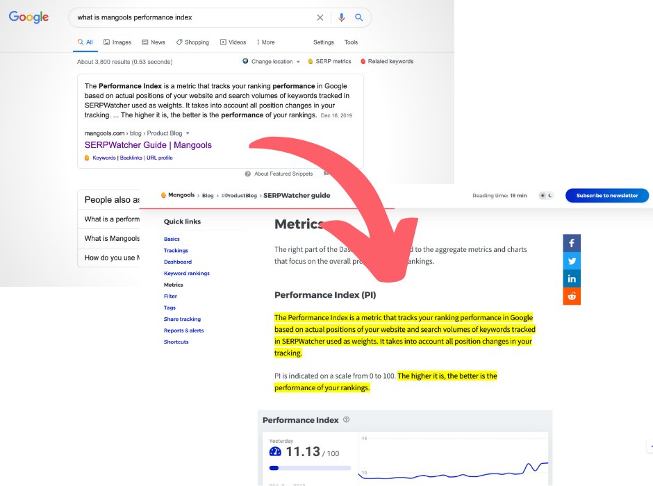Screen dimensions: 653x486
Task: Click the Performance Index (PI) heading
Action: pos(325,295)
